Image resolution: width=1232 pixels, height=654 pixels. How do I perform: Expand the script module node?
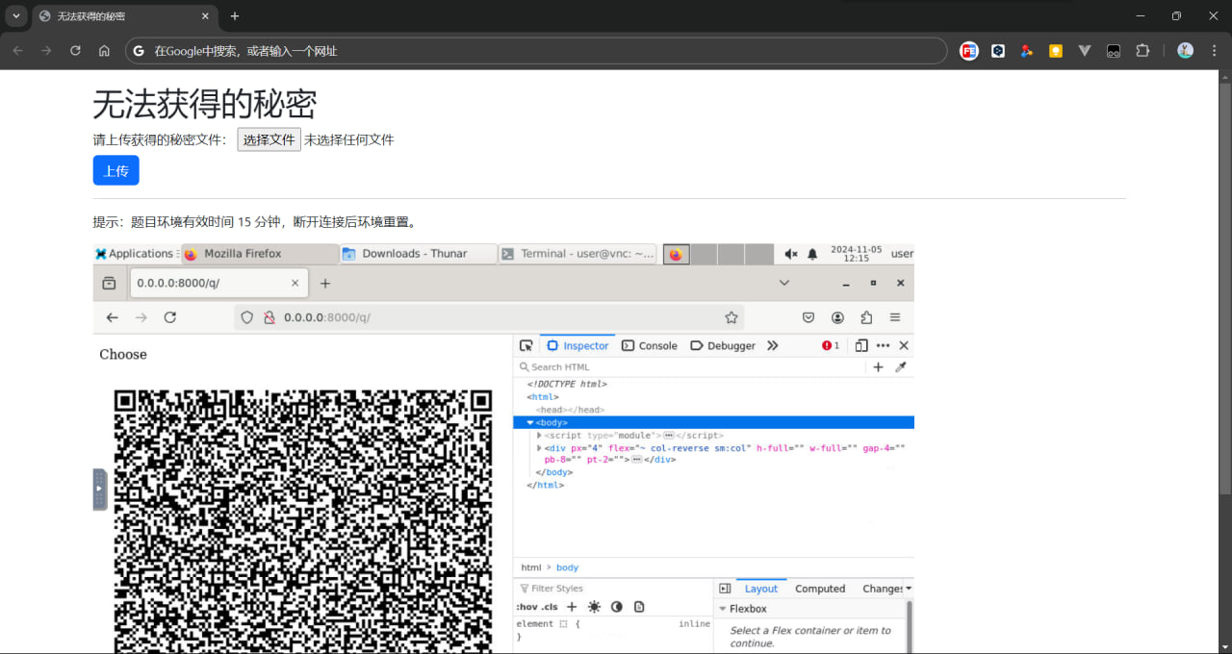pos(539,436)
